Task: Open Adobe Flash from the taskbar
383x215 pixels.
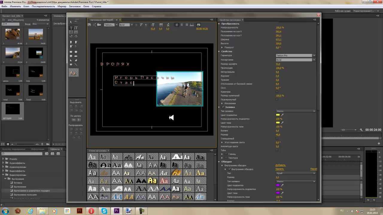Action: (x=80, y=211)
